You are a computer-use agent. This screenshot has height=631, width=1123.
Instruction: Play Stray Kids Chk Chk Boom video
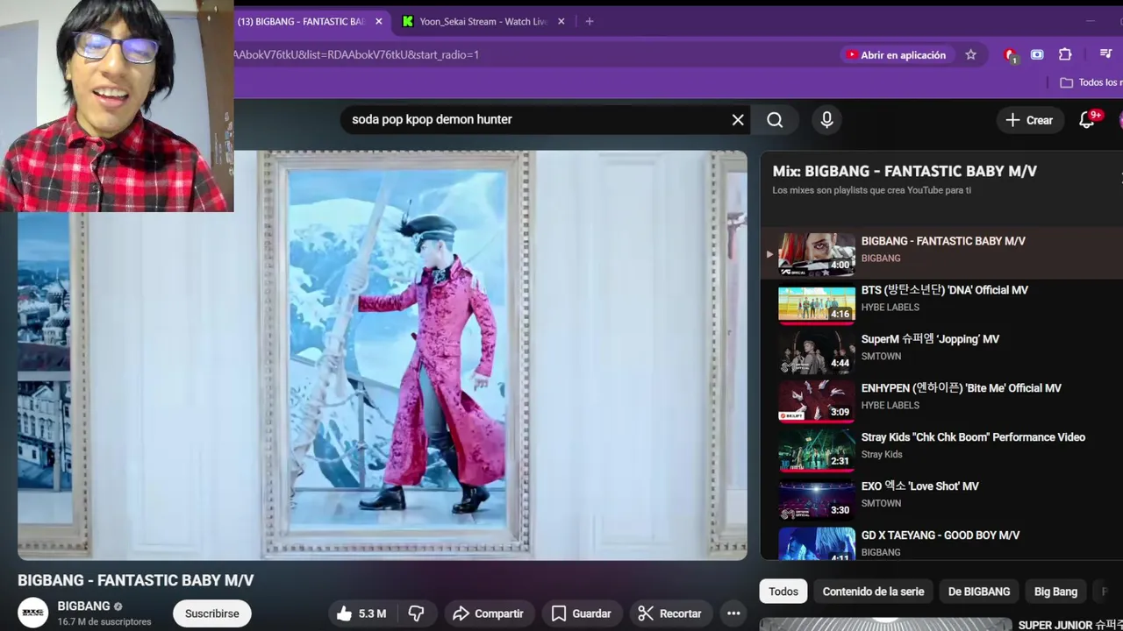941,451
